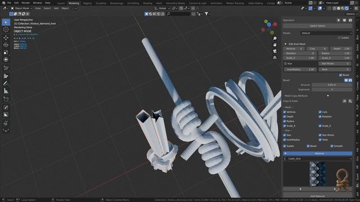Open the Options dropdown
Viewport: 360px width, 202px height.
point(351,14)
